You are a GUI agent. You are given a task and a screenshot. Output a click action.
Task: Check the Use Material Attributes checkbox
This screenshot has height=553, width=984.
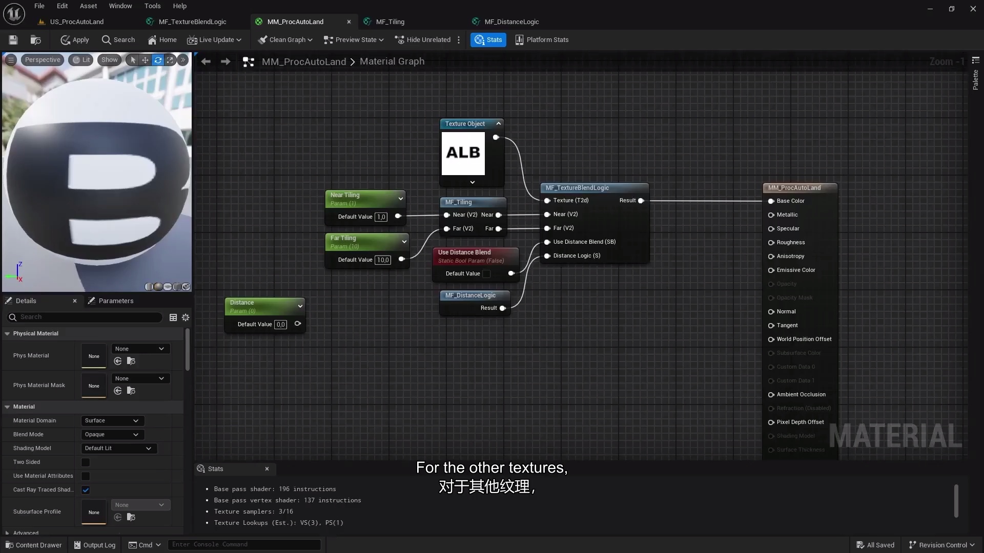pos(85,476)
